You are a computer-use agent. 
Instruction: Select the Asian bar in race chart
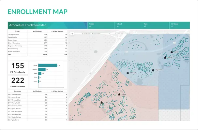click(38, 81)
